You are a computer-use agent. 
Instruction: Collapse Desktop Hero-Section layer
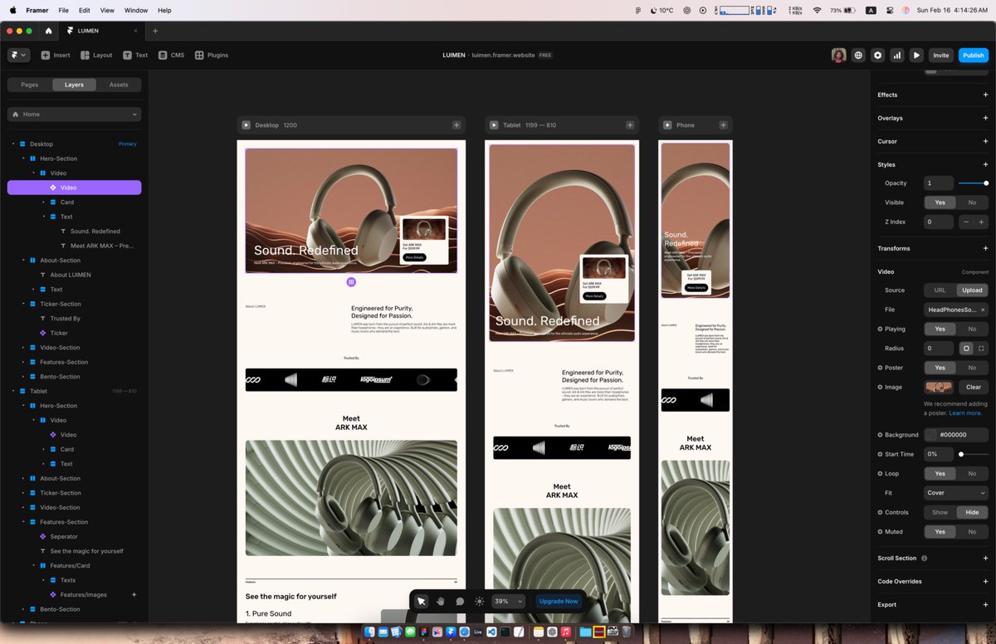pyautogui.click(x=23, y=159)
